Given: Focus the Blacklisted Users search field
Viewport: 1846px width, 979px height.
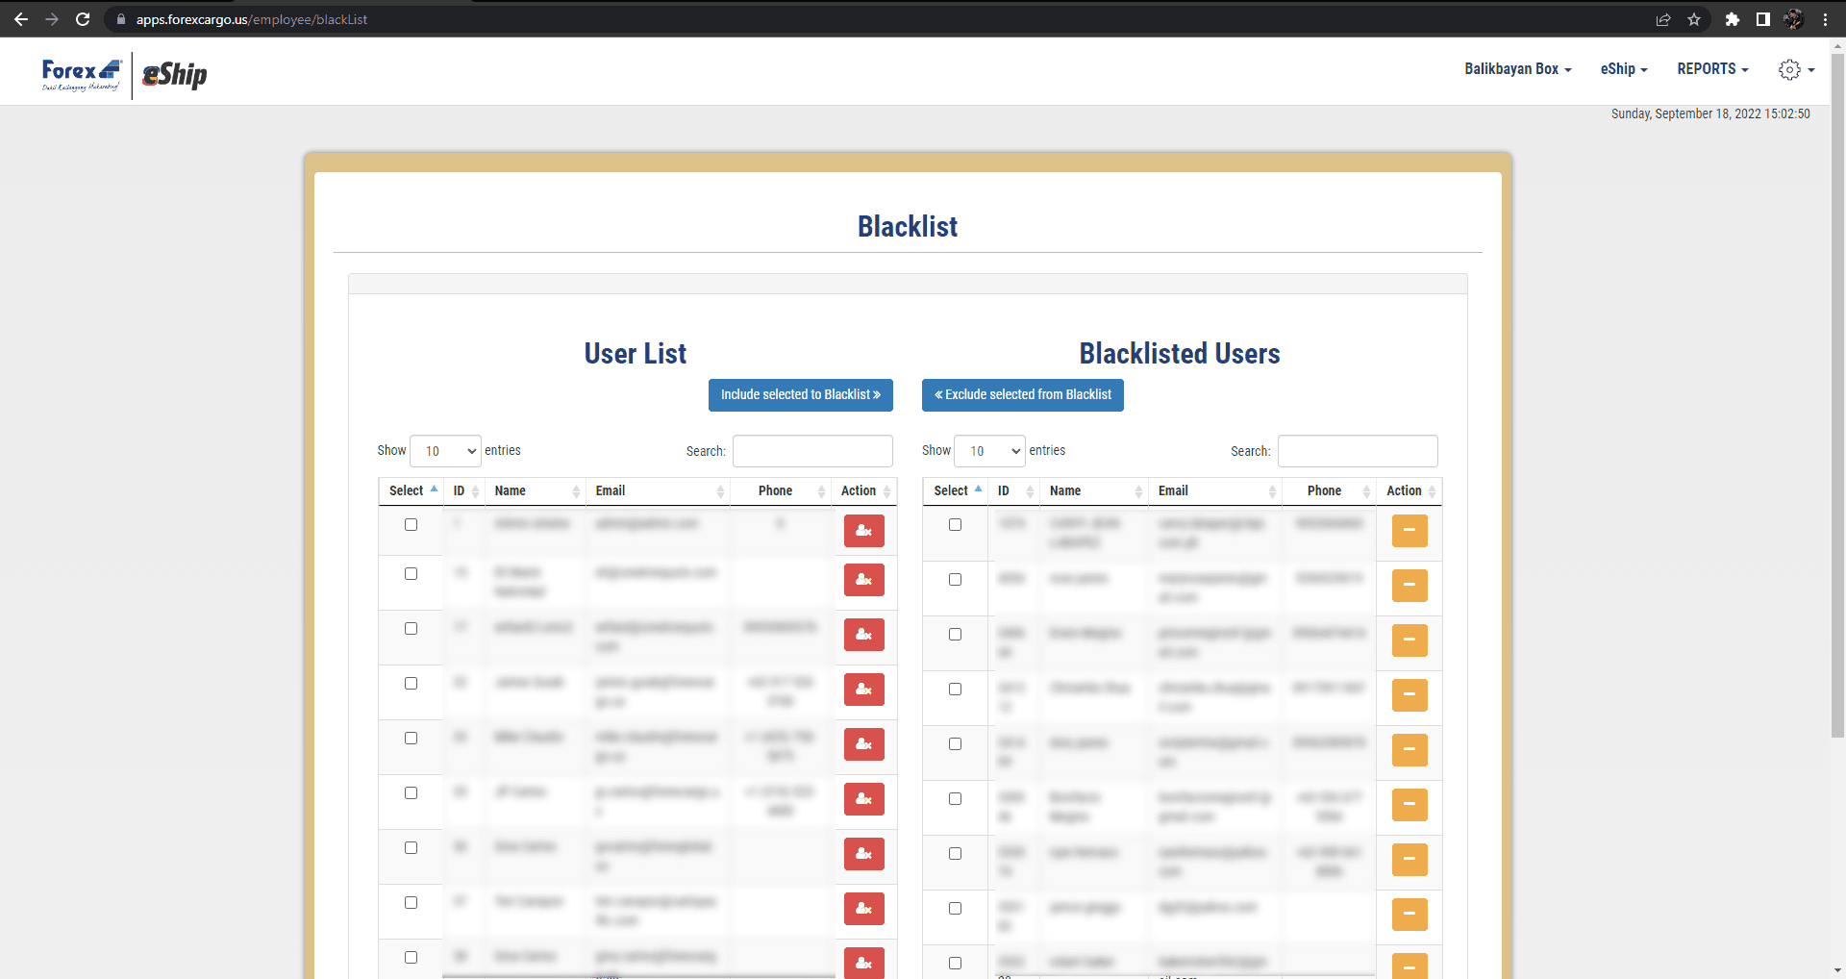Looking at the screenshot, I should click(1358, 451).
